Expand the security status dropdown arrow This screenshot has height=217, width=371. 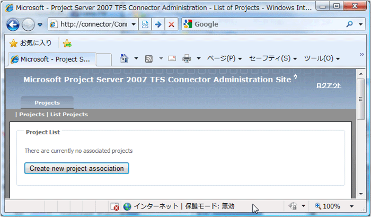(x=304, y=206)
